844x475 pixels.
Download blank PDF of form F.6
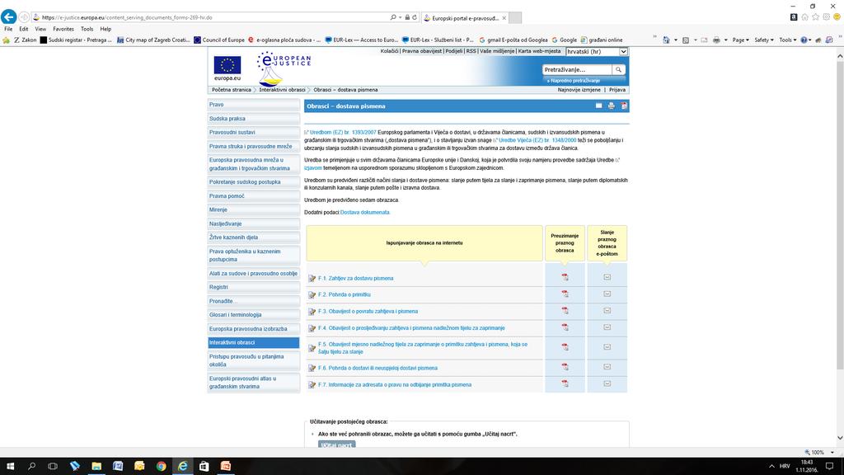point(565,367)
